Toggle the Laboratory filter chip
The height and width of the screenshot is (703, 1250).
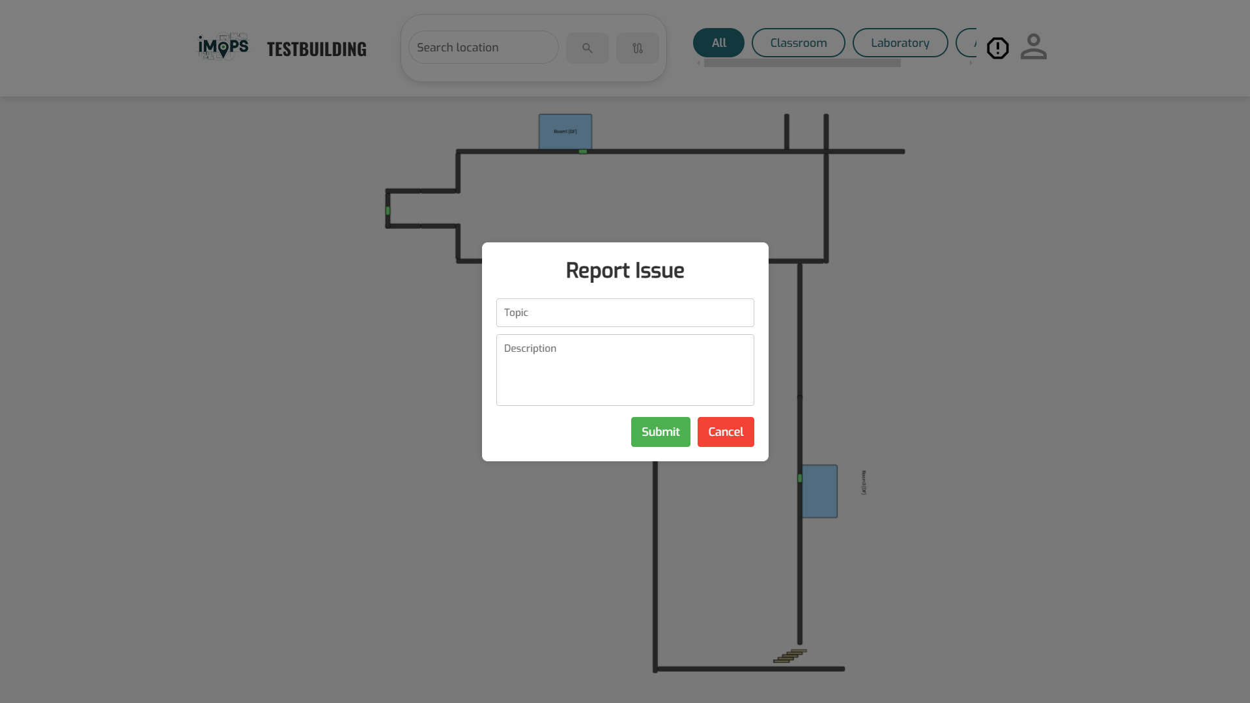tap(900, 43)
